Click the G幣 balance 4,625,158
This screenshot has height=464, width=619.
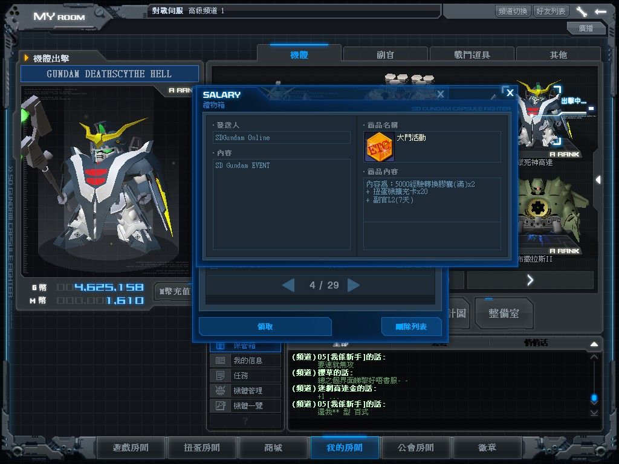click(109, 287)
